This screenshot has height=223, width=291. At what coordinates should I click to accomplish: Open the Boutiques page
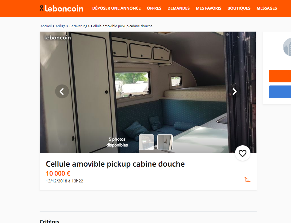click(x=239, y=8)
